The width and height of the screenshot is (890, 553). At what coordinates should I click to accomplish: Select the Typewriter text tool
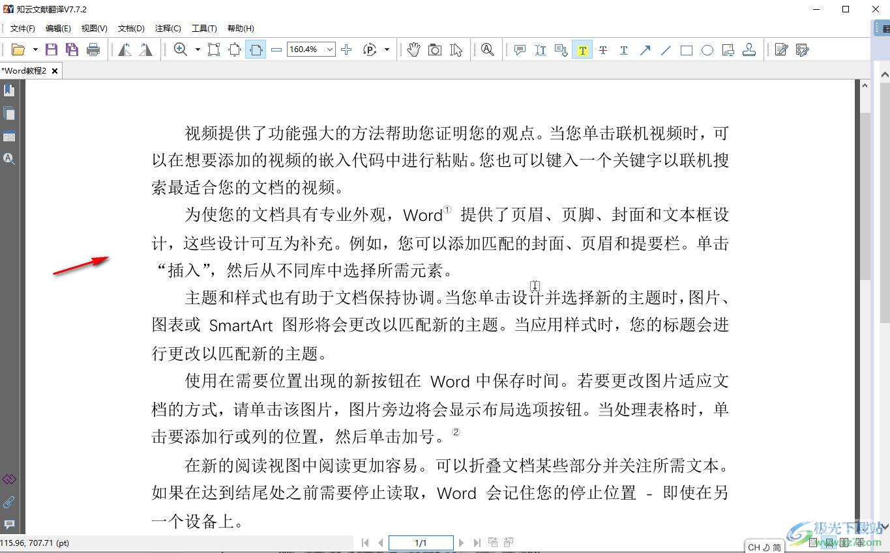pyautogui.click(x=541, y=50)
